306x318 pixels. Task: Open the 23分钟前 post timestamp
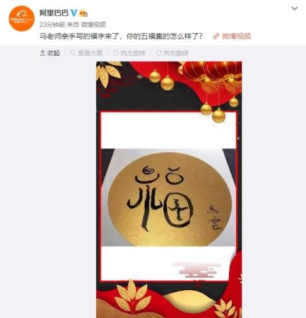[52, 25]
